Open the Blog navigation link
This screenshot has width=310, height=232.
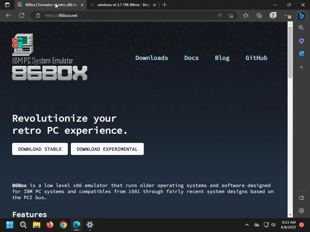[x=222, y=58]
